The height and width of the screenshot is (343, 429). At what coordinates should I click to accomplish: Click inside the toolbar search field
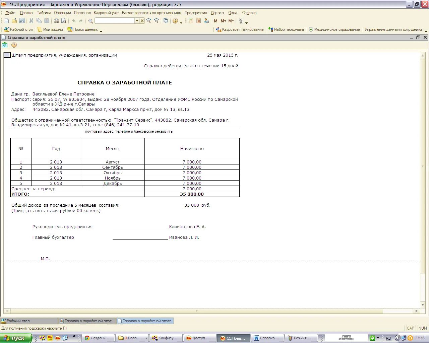coord(115,21)
